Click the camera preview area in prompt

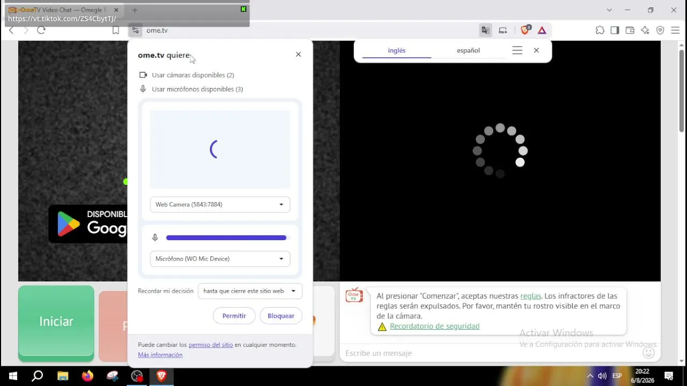point(220,150)
